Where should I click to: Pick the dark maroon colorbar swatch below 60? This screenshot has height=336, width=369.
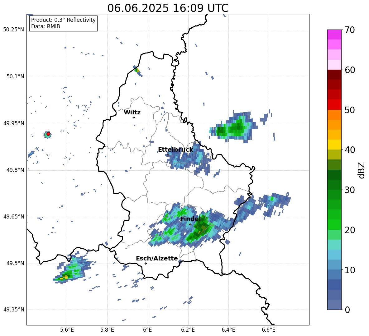tap(334, 75)
